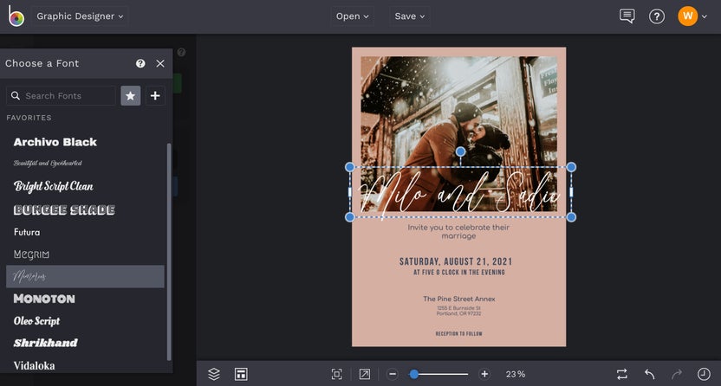The width and height of the screenshot is (721, 386).
Task: Click the resize canvas icon
Action: [x=365, y=374]
